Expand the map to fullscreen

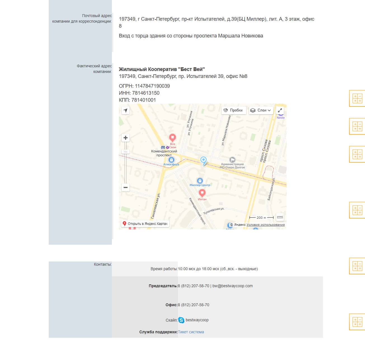280,110
